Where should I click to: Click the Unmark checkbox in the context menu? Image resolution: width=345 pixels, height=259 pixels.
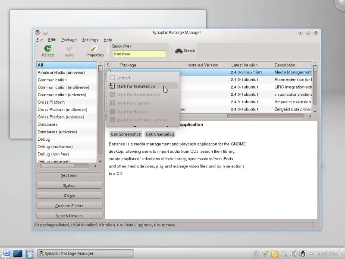pos(112,78)
